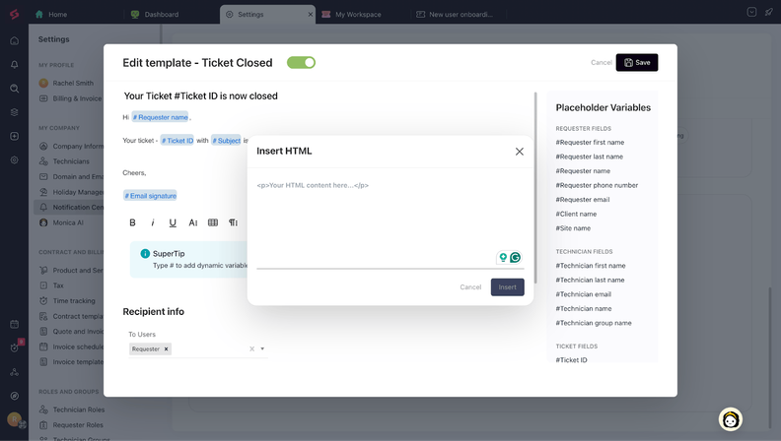781x441 pixels.
Task: Open the chat mascot widget
Action: click(730, 419)
